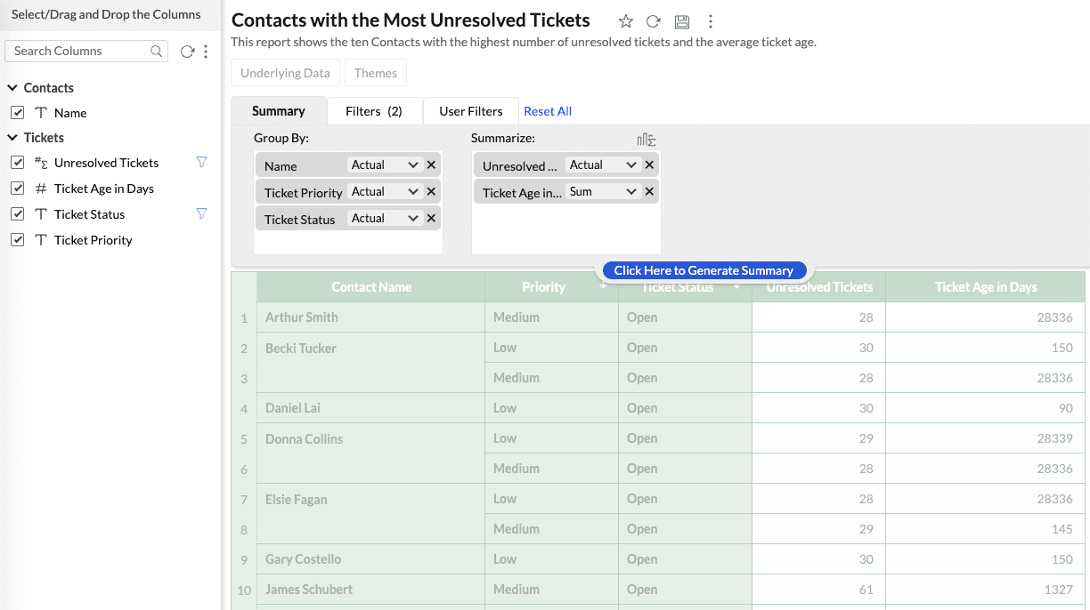Remove Name from Group By
This screenshot has width=1090, height=610.
431,165
